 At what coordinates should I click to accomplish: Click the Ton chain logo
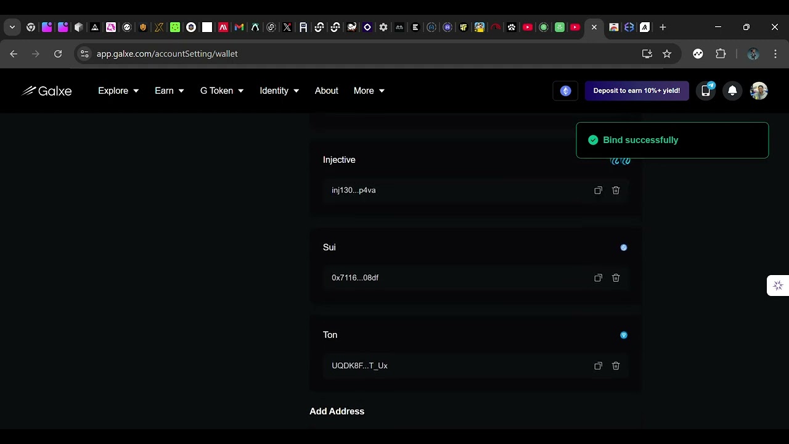624,335
